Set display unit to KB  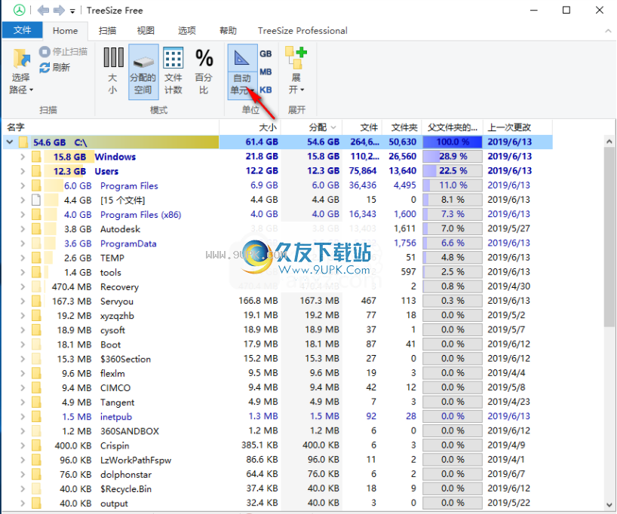point(266,90)
